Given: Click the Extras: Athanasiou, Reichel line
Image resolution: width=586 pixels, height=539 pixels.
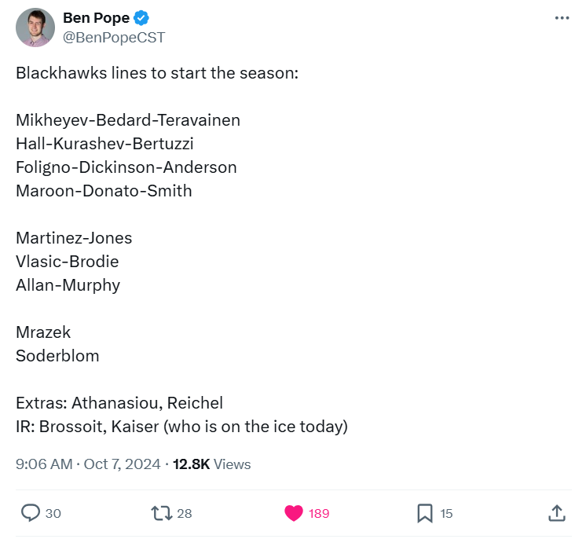Looking at the screenshot, I should pyautogui.click(x=119, y=403).
